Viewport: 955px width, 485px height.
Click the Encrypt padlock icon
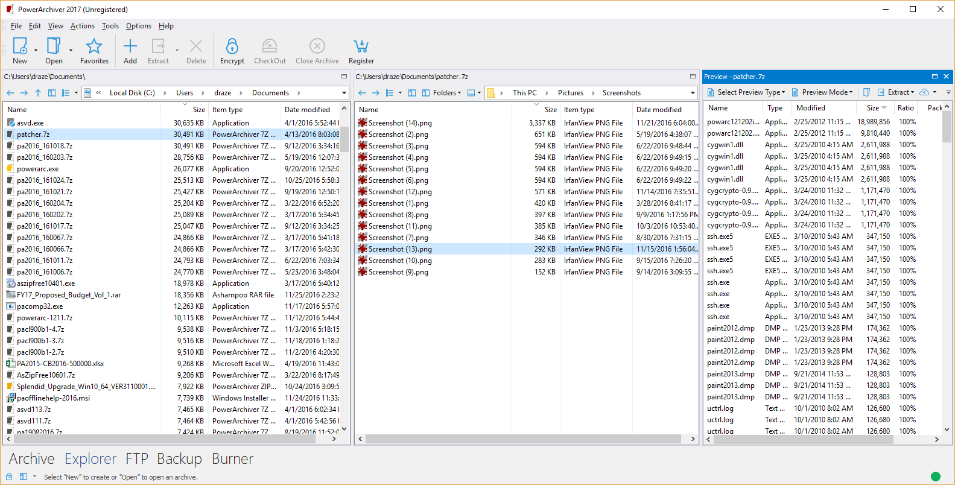232,46
